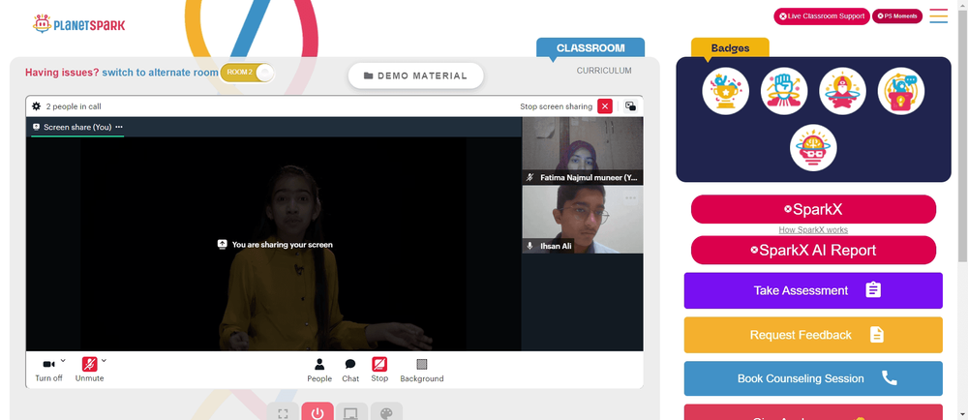Expand camera options arrow
The height and width of the screenshot is (420, 968).
pyautogui.click(x=63, y=360)
